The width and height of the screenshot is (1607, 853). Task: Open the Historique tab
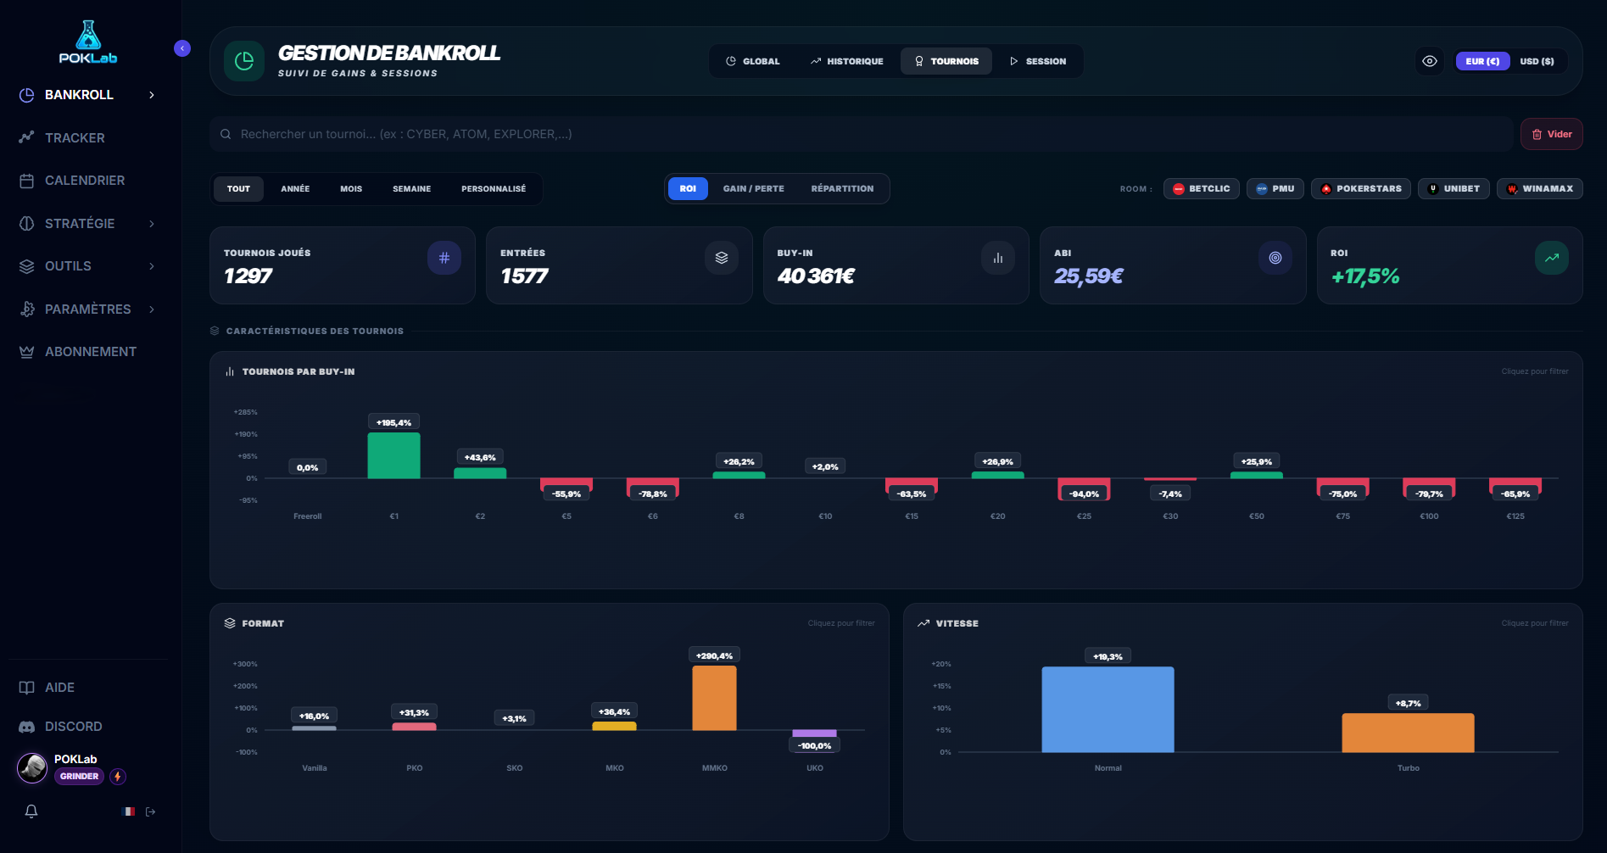[846, 61]
